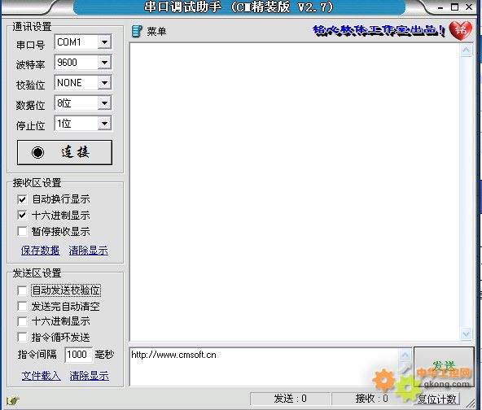
Task: Open the 菜单 menu label
Action: 156,32
